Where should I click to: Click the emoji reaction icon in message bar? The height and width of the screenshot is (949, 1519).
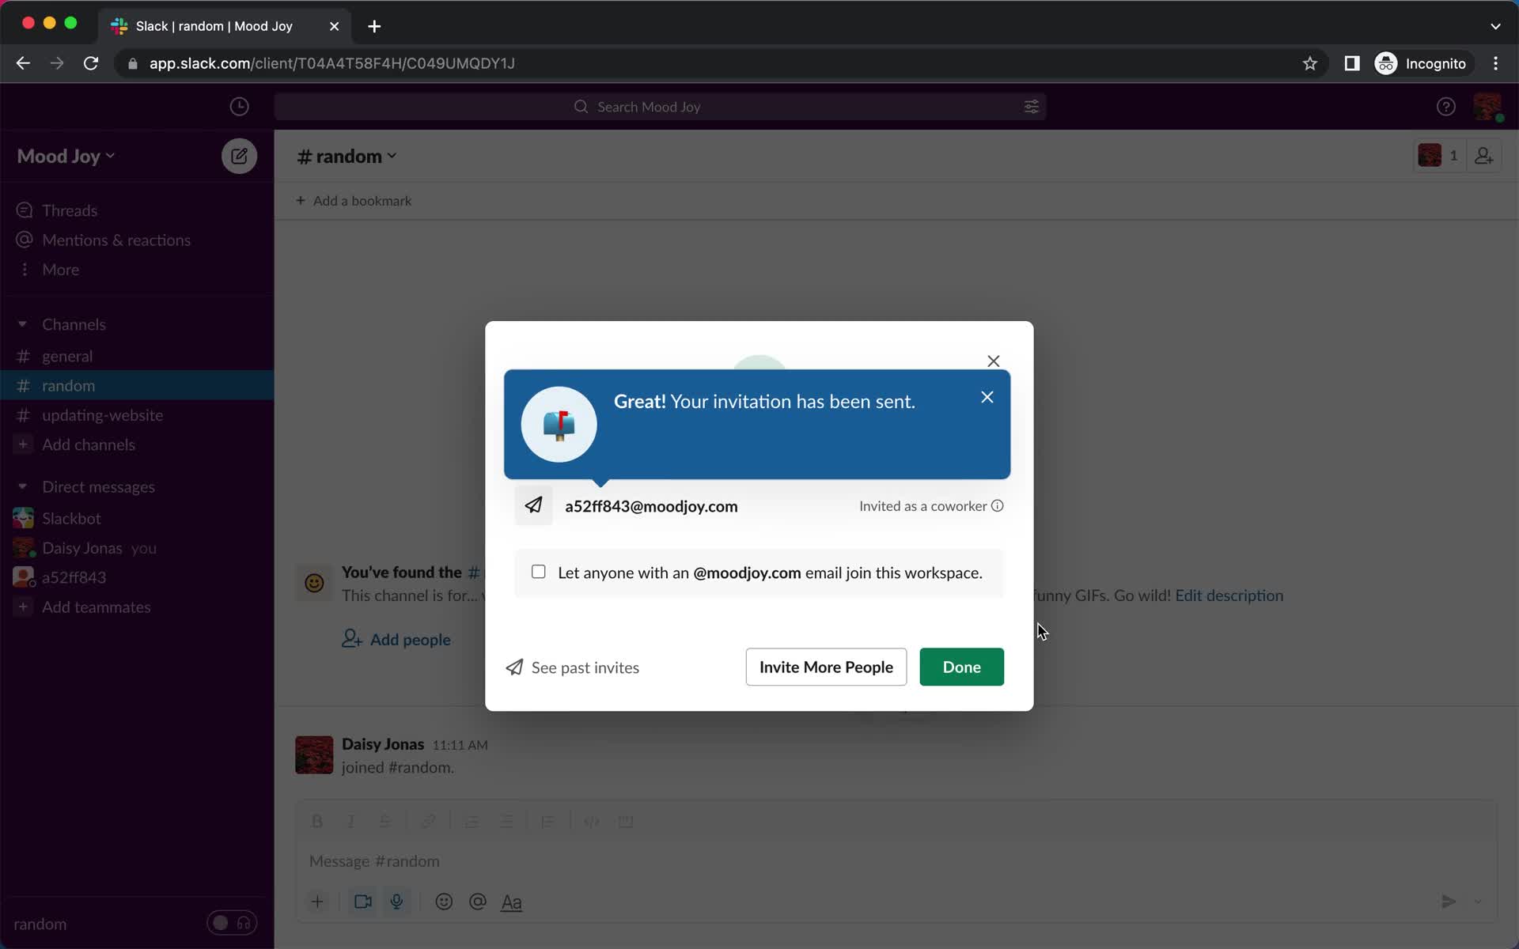click(444, 901)
